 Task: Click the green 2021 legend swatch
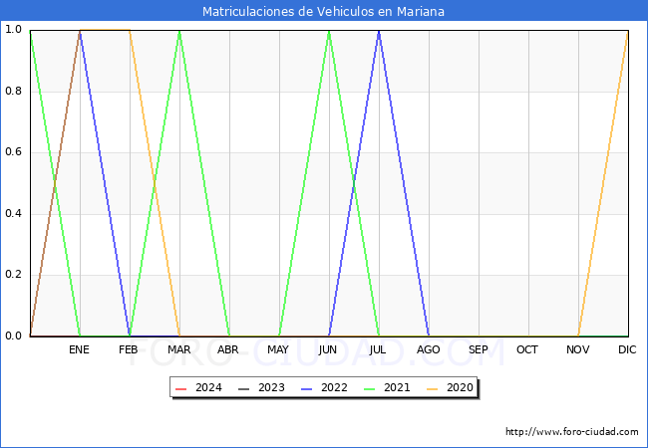tap(370, 389)
